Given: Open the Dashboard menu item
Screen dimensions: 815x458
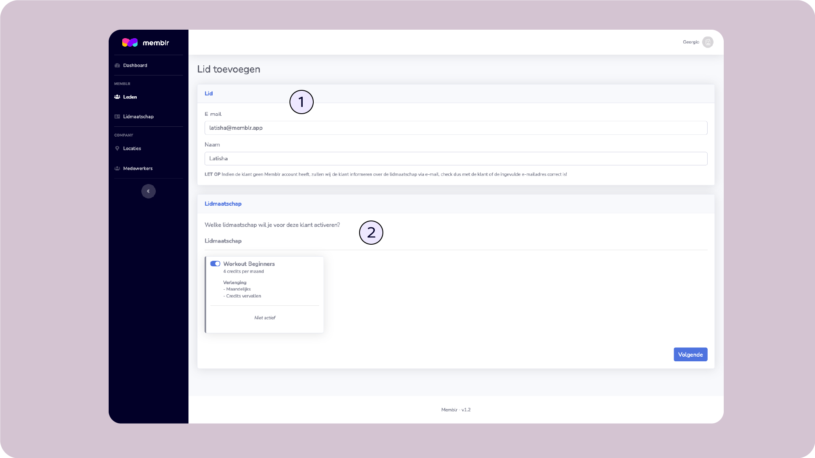Looking at the screenshot, I should (x=135, y=65).
